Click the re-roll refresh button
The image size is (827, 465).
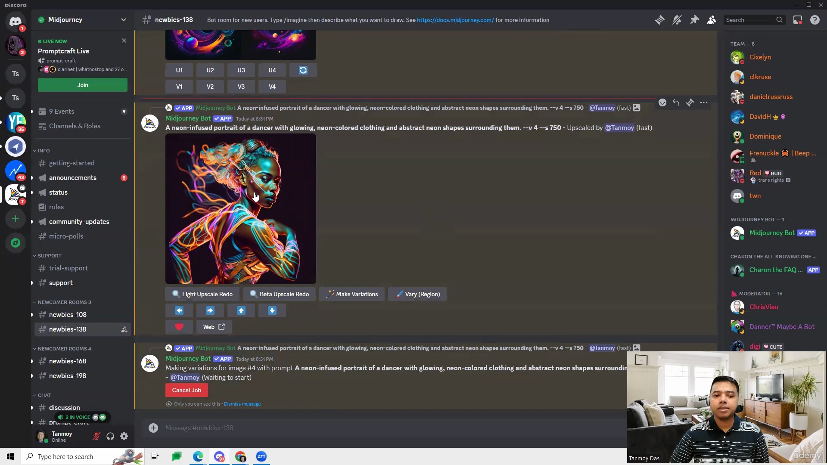[303, 70]
